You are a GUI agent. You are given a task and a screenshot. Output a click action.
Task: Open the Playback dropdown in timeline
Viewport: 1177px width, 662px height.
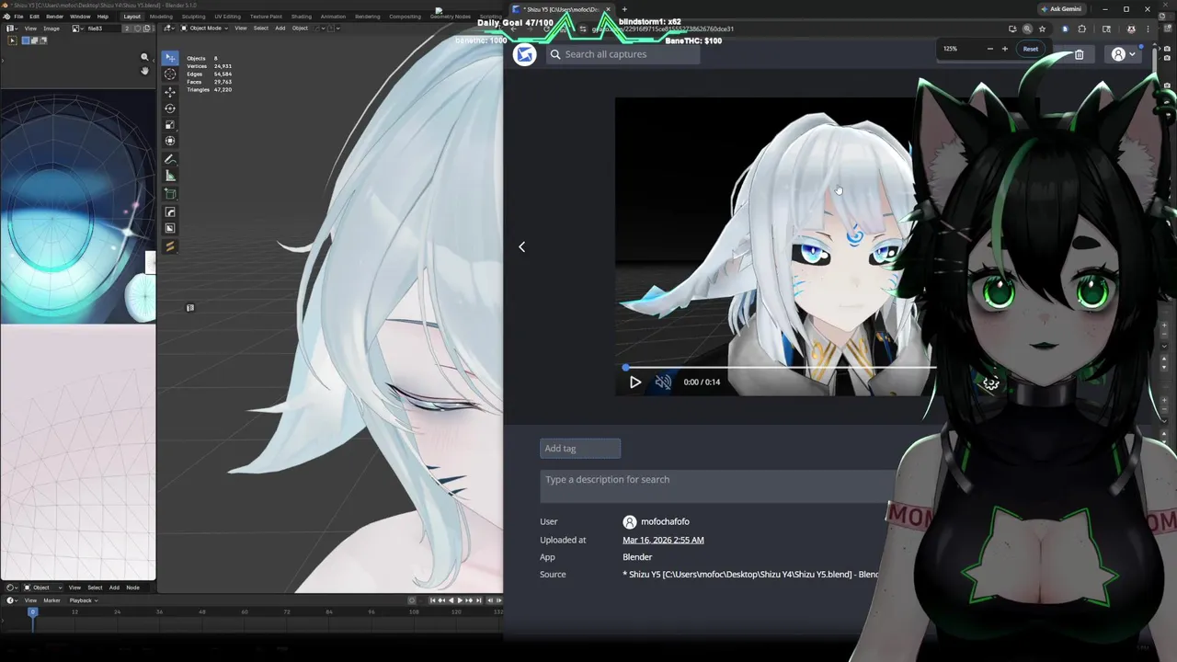[84, 600]
